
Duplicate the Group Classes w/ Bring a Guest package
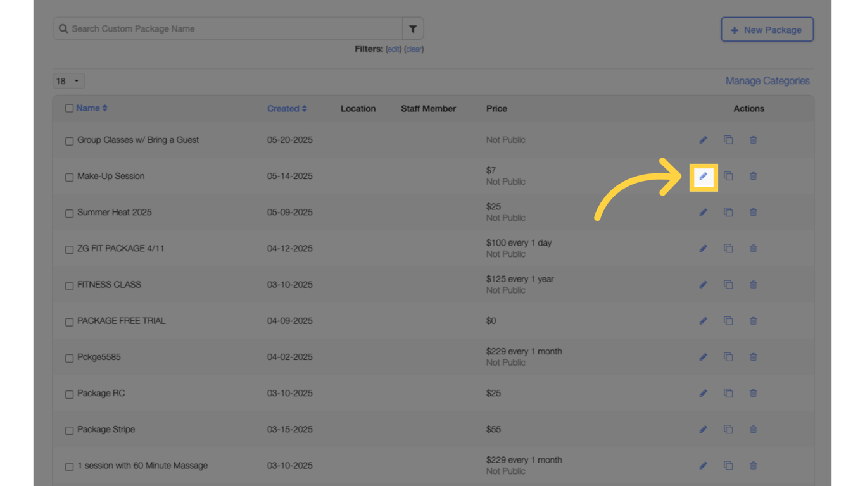tap(728, 140)
